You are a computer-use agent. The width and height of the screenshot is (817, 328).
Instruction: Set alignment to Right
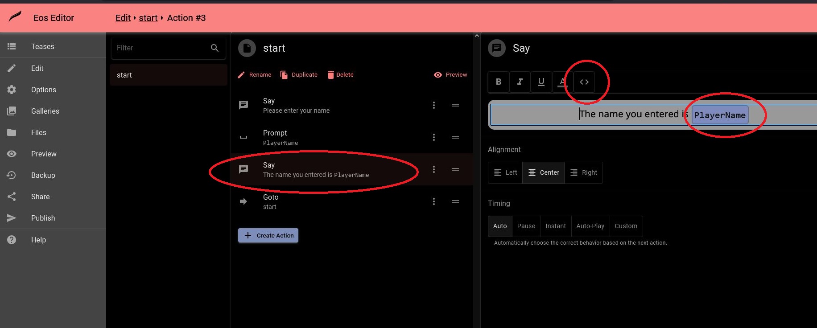(584, 172)
